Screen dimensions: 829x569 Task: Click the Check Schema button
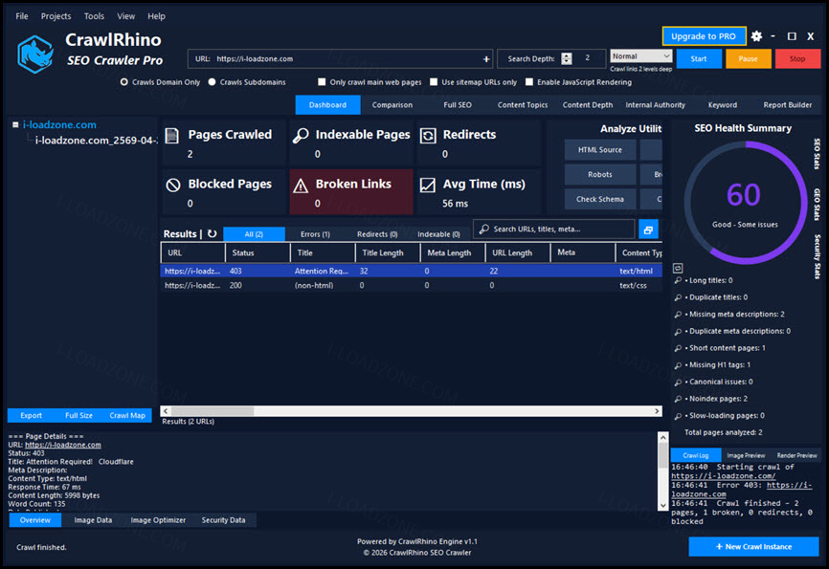(600, 199)
